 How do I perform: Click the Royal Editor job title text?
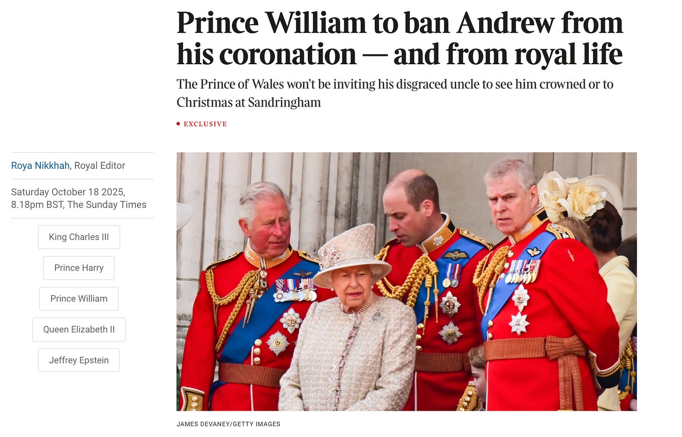[x=100, y=166]
